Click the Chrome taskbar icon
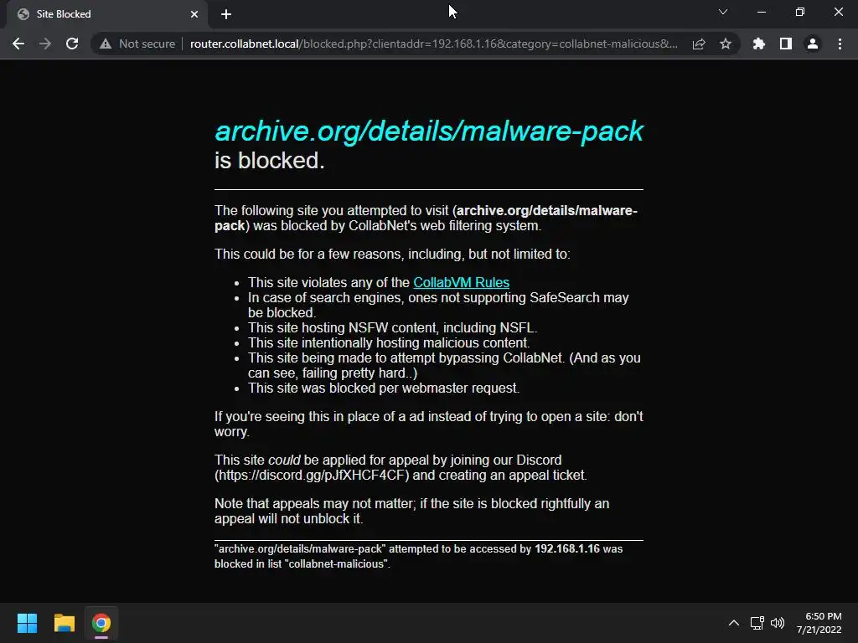The height and width of the screenshot is (643, 858). (101, 623)
